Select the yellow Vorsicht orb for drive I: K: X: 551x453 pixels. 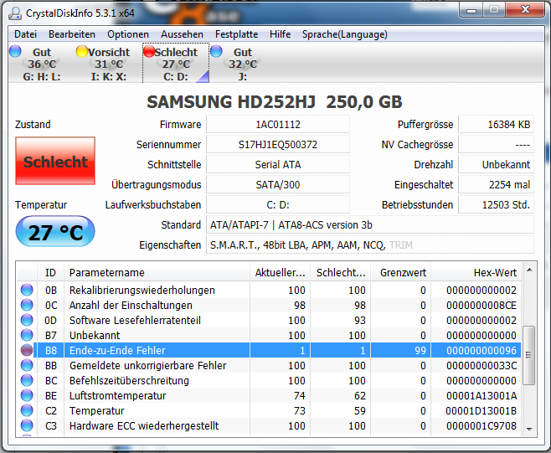click(x=81, y=51)
